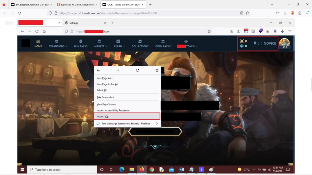Screen dimensions: 312x175
Task: Click the outer browser's Back arrow
Action: pyautogui.click(x=5, y=13)
